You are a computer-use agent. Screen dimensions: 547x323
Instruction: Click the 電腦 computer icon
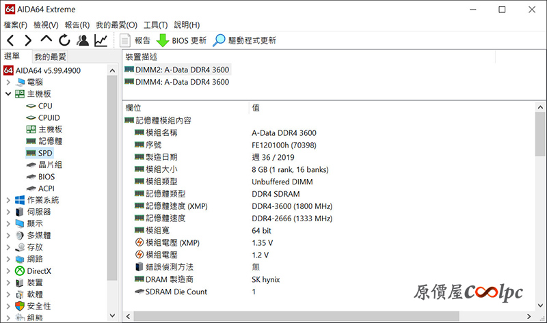pyautogui.click(x=20, y=82)
